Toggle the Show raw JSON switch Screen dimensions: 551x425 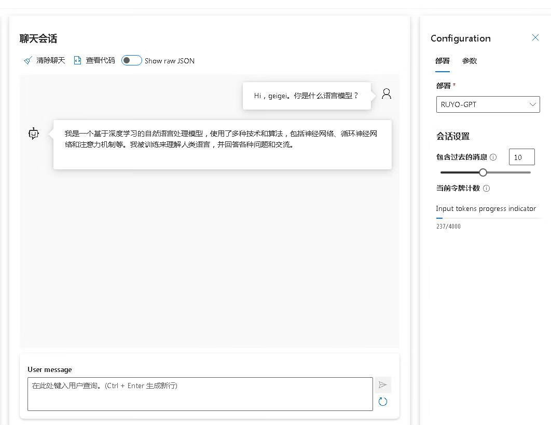click(x=132, y=61)
